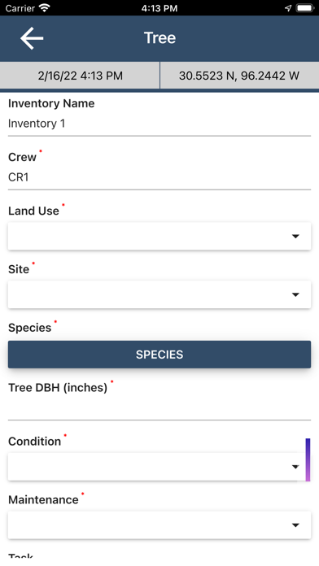Expand the Maintenance dropdown arrow
The image size is (319, 566).
[295, 525]
